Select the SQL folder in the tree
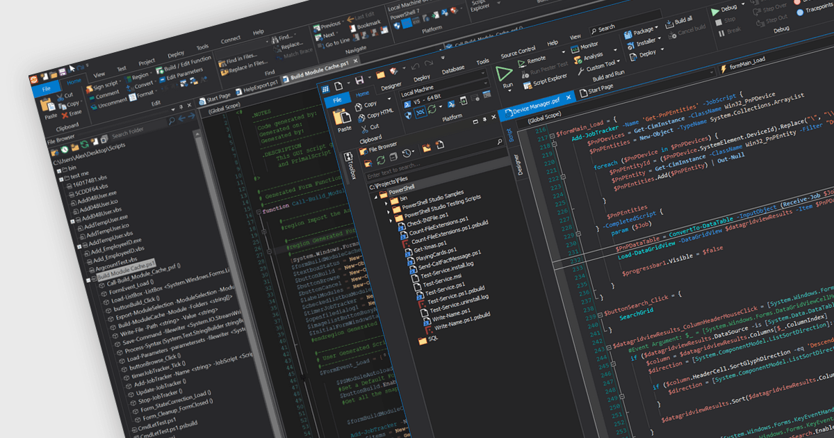The width and height of the screenshot is (834, 438). pyautogui.click(x=428, y=339)
